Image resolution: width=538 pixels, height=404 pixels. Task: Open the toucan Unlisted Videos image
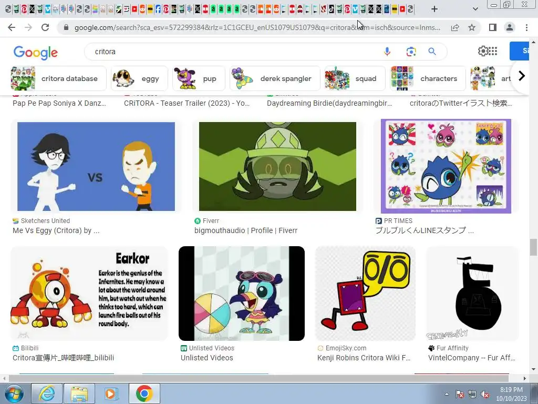[x=242, y=294]
